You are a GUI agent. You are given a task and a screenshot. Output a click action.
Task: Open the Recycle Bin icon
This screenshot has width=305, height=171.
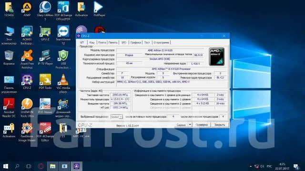pyautogui.click(x=9, y=58)
